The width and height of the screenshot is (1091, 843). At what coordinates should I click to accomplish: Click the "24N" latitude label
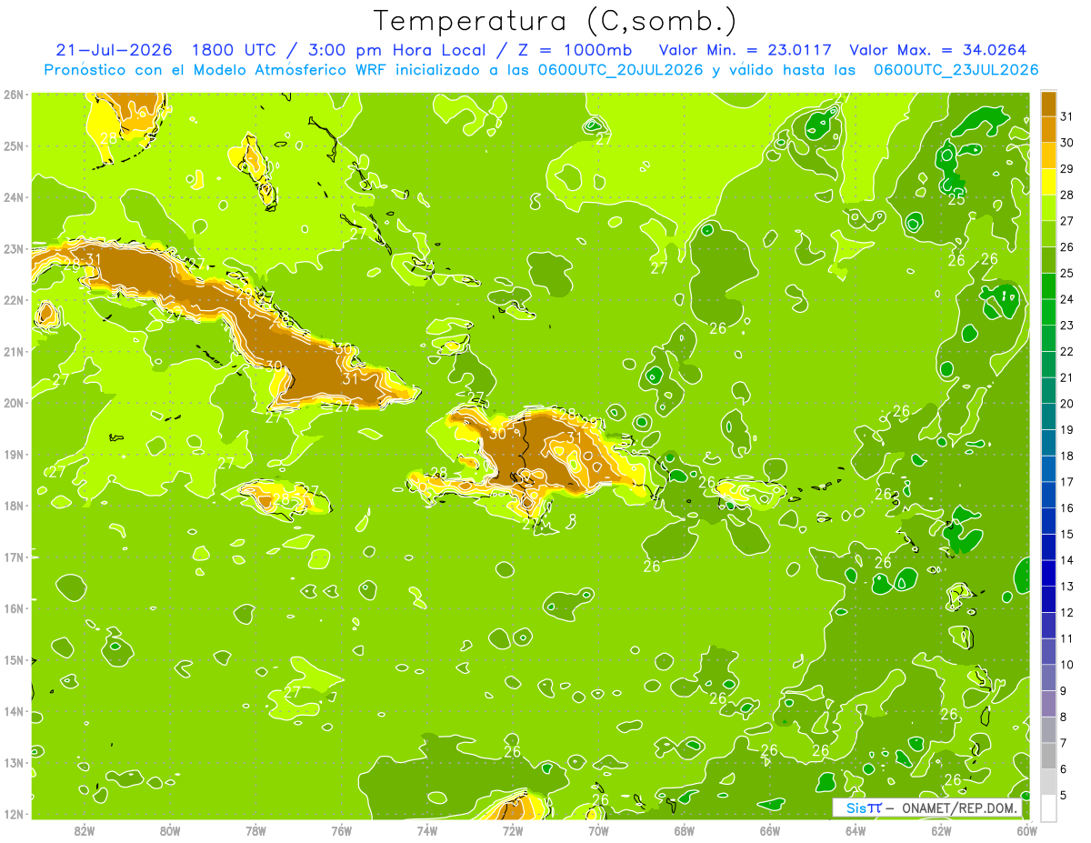[x=14, y=196]
